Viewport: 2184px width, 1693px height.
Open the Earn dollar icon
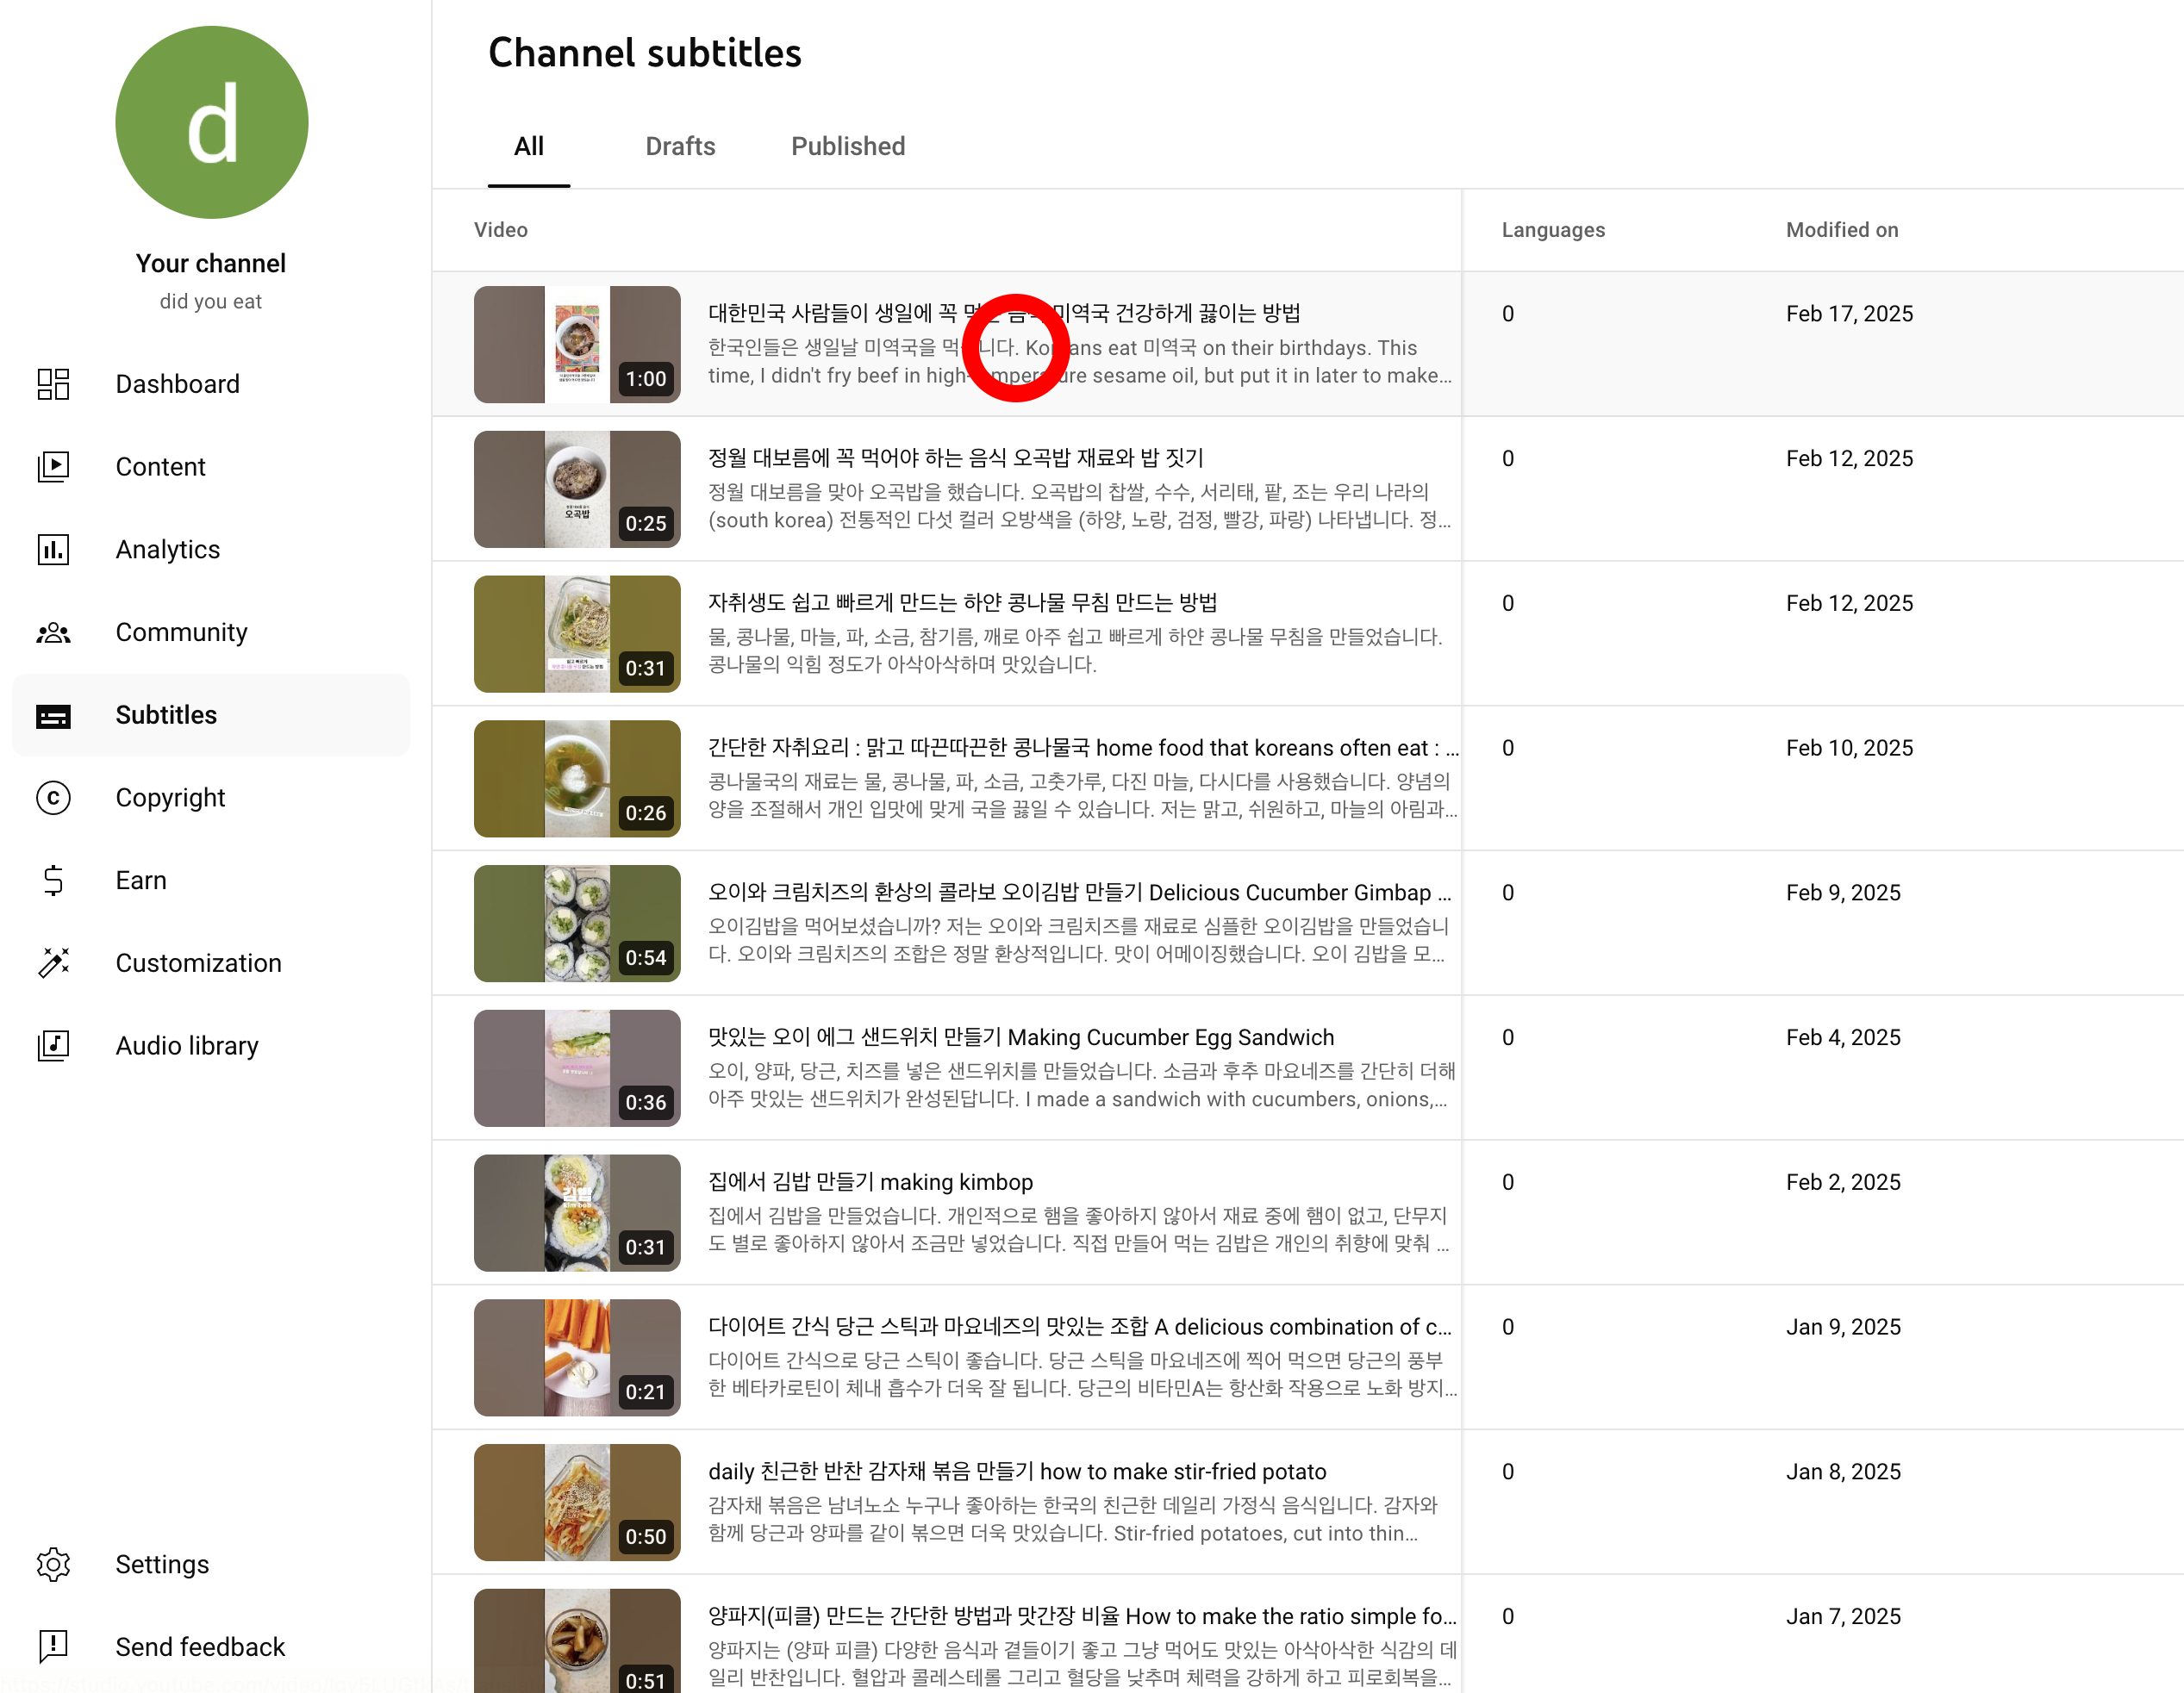[53, 881]
